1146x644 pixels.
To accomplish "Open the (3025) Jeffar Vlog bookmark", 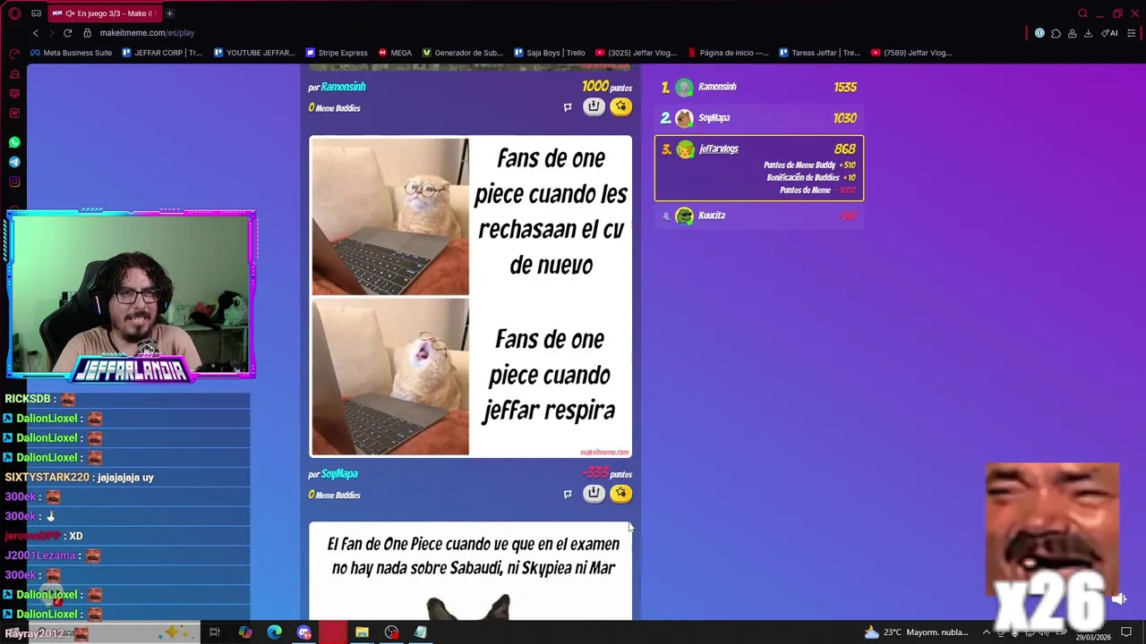I will click(x=636, y=53).
